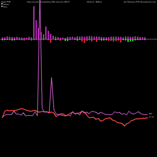Click the Price legend label
The height and width of the screenshot is (157, 157).
[x=5, y=7]
